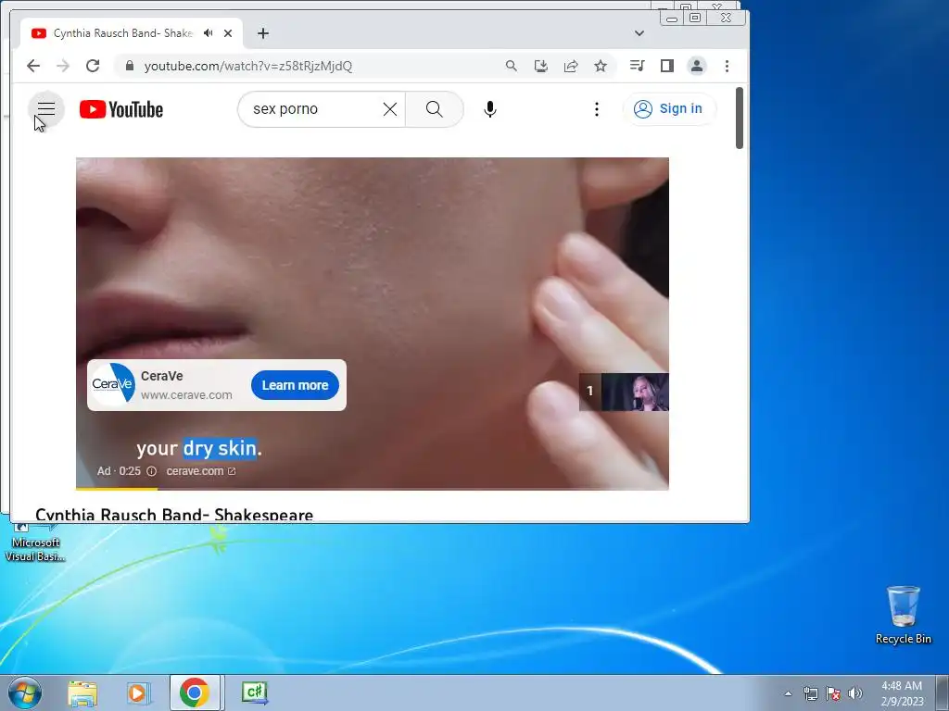Image resolution: width=949 pixels, height=711 pixels.
Task: Open Action Center flag icon
Action: [833, 693]
